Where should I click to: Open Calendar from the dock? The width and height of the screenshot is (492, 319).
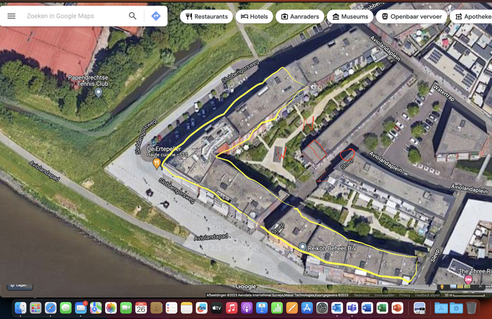pos(141,308)
